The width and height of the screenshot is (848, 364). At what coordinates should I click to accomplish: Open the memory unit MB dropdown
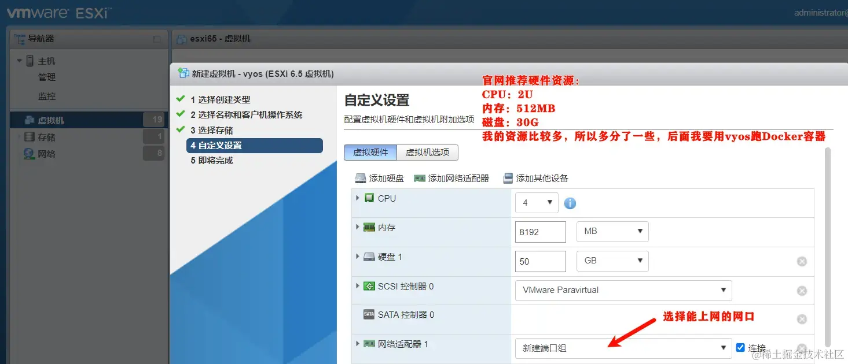(x=612, y=232)
